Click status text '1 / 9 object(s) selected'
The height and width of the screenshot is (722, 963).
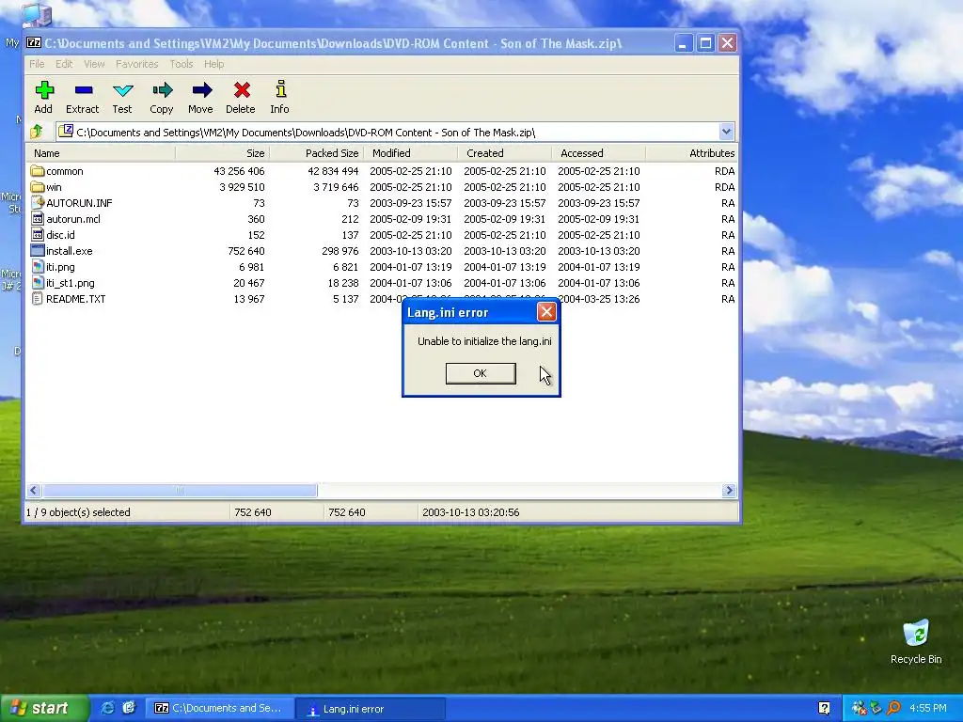coord(78,512)
